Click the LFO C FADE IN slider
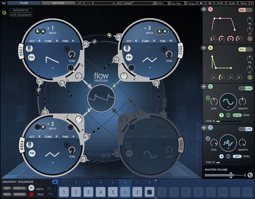 tap(228, 121)
